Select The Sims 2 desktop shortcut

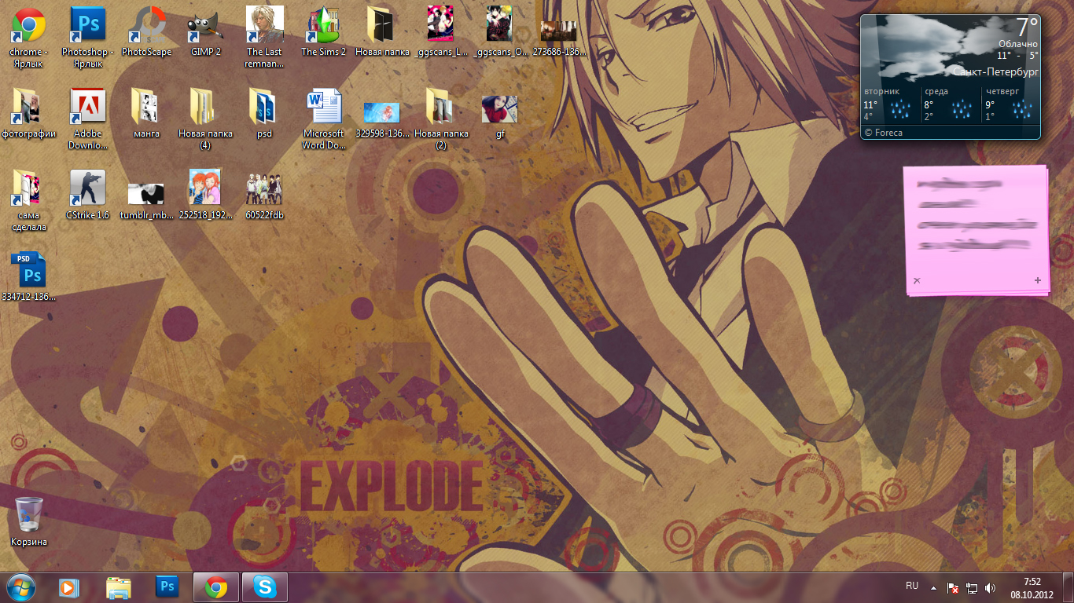coord(323,31)
